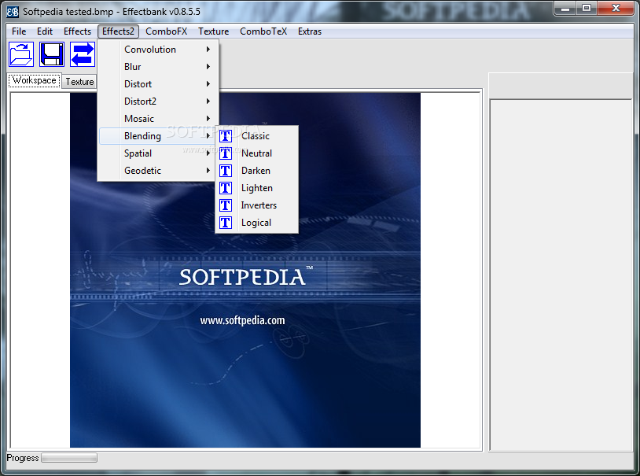Viewport: 640px width, 476px height.
Task: Switch to the Workspace tab
Action: pyautogui.click(x=35, y=80)
